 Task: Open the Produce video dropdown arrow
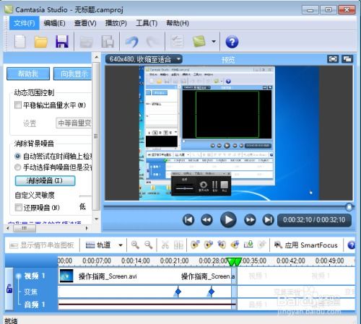click(214, 41)
